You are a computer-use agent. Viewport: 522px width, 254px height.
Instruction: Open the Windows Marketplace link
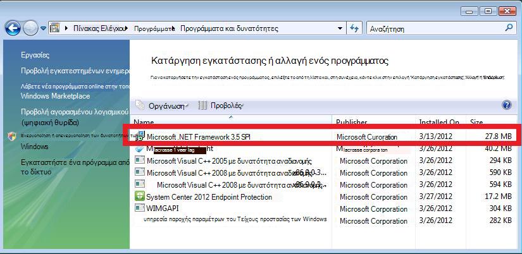[55, 96]
